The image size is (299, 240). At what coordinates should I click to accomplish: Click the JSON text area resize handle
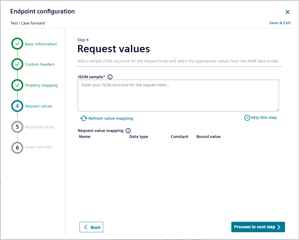click(277, 110)
